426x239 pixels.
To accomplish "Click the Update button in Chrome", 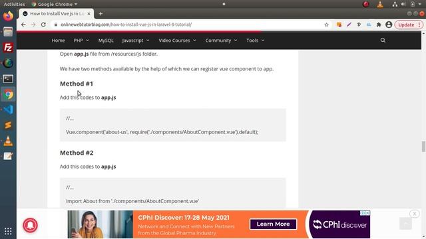I will coord(409,25).
